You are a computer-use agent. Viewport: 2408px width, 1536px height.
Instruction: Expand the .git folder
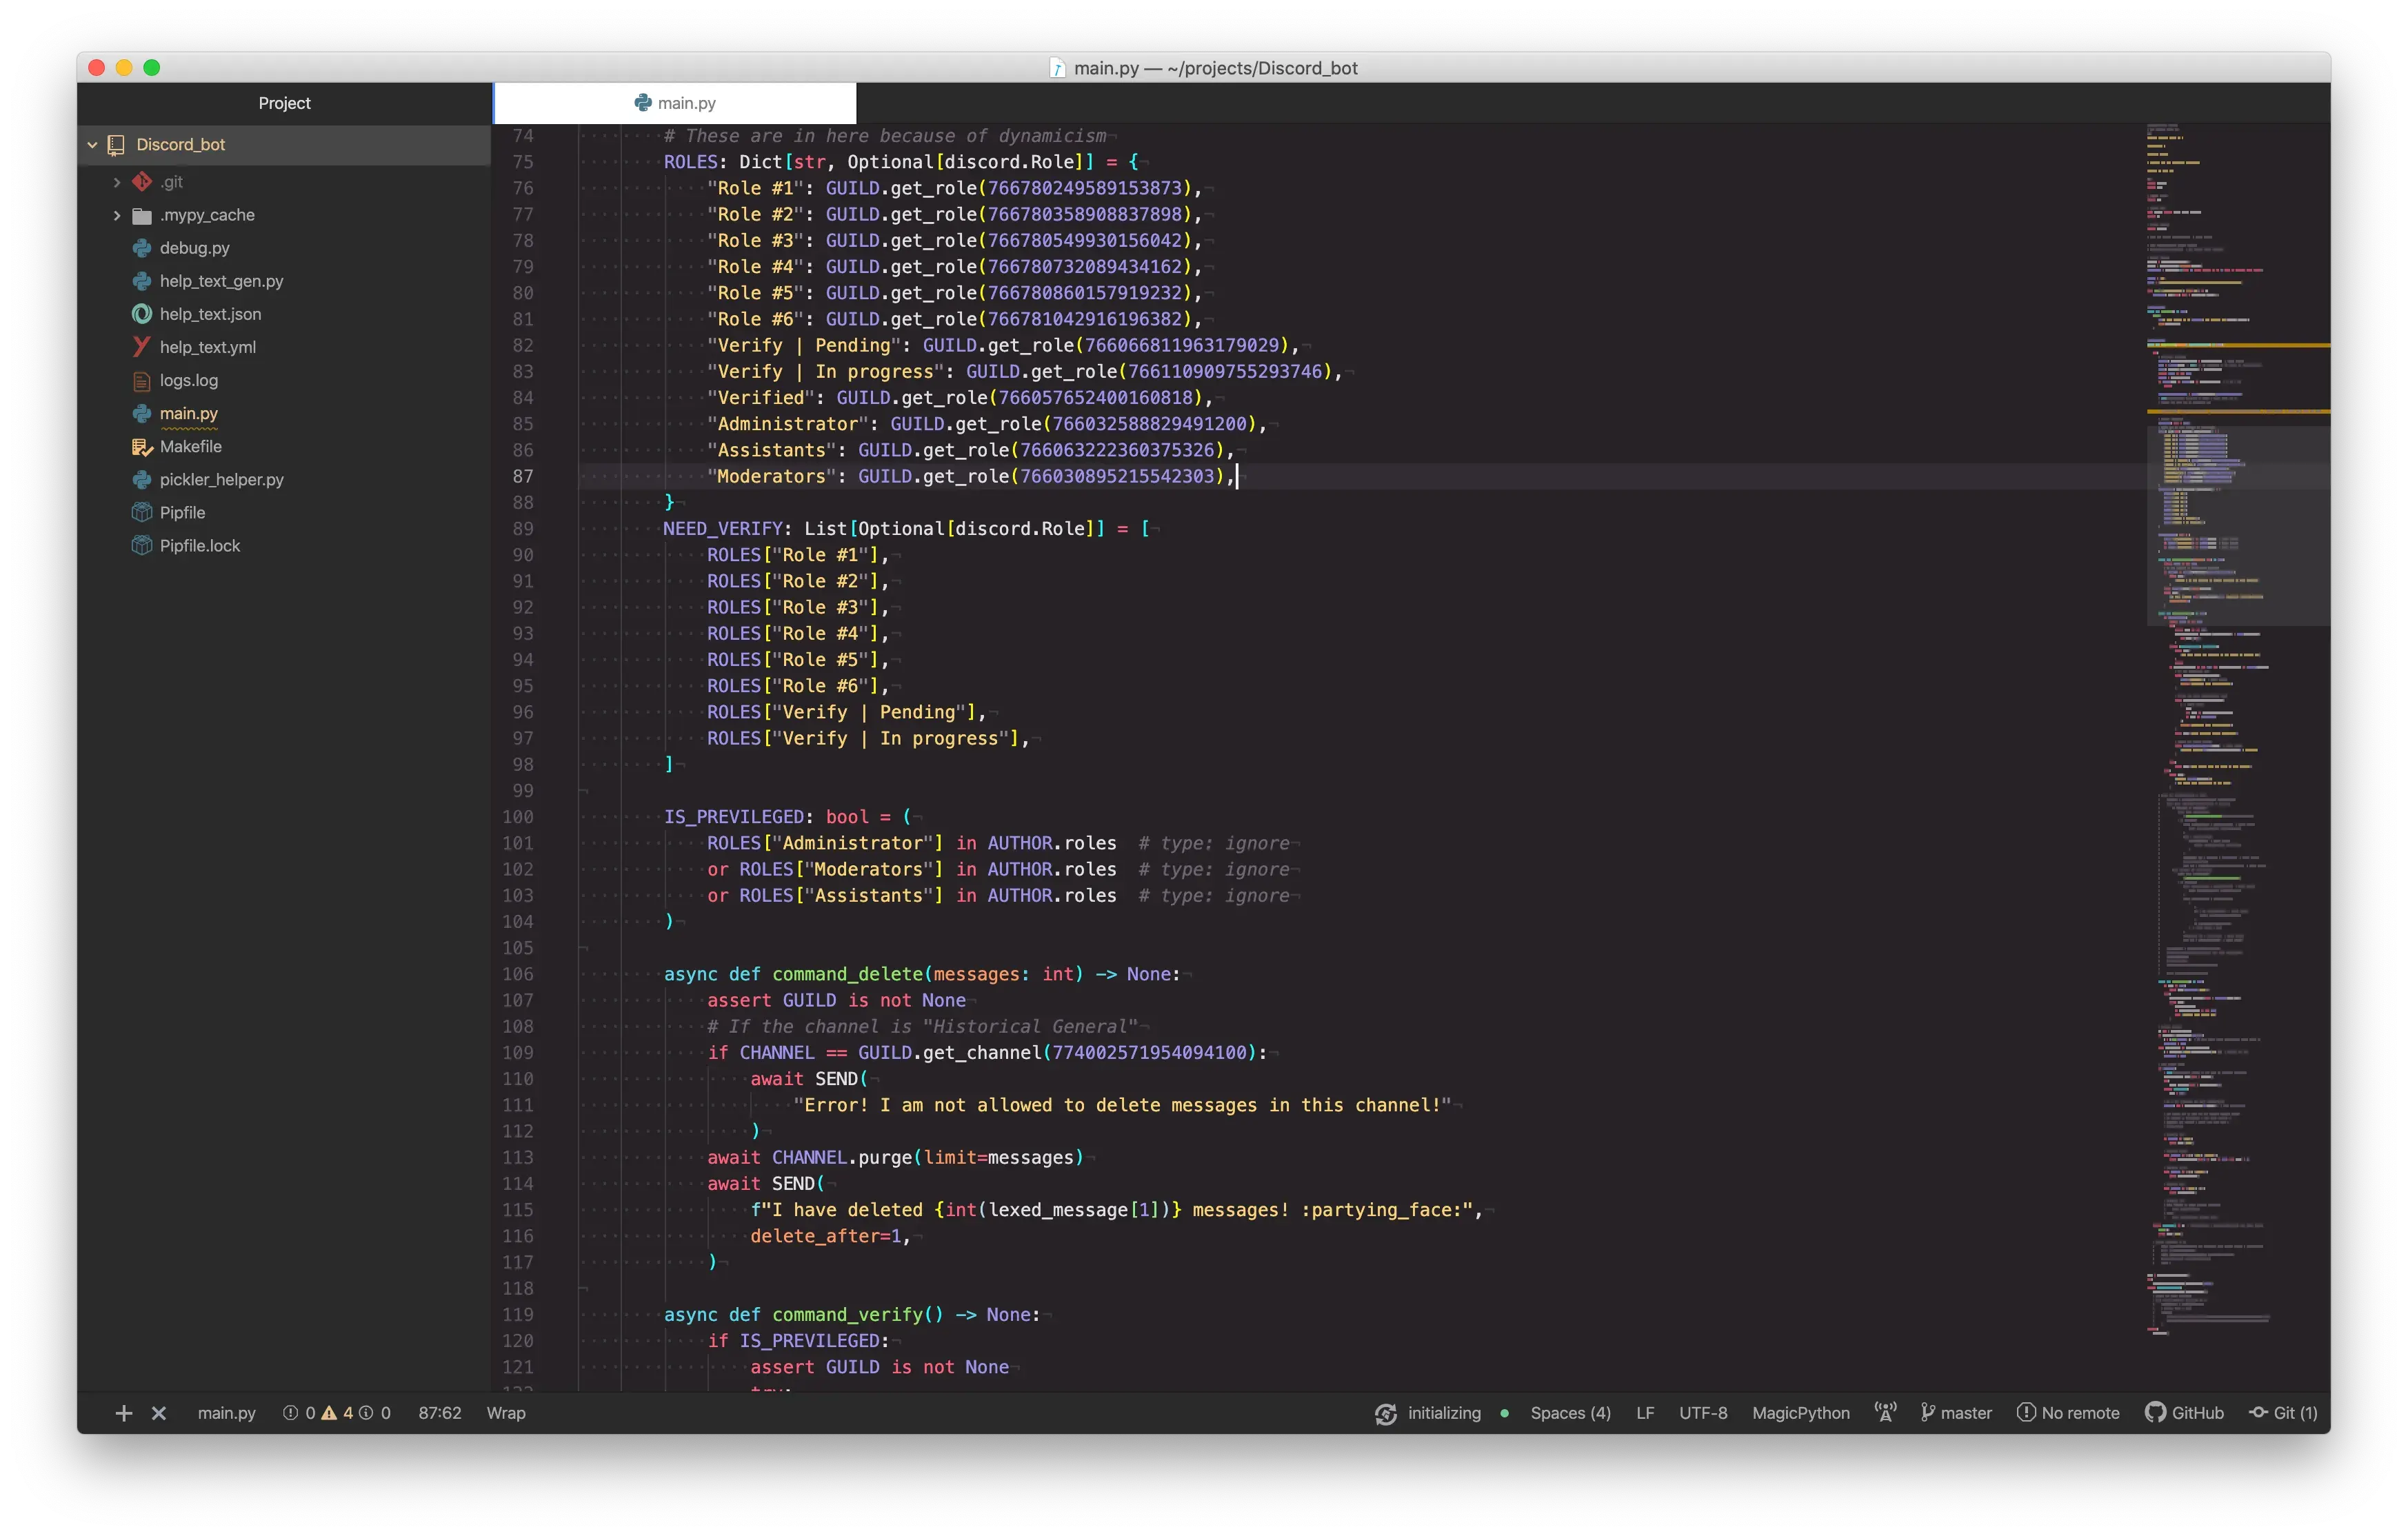(x=116, y=182)
